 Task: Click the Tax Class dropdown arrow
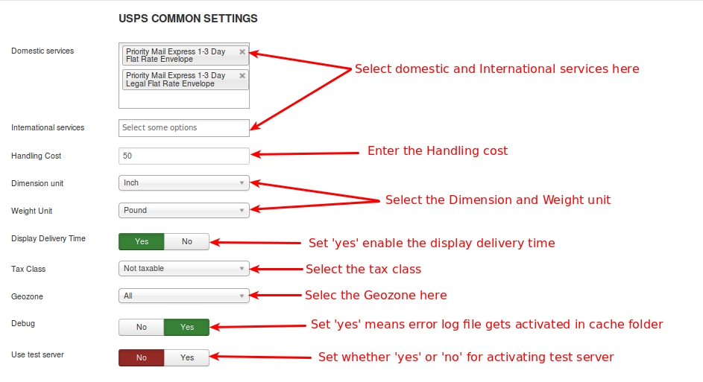(242, 269)
